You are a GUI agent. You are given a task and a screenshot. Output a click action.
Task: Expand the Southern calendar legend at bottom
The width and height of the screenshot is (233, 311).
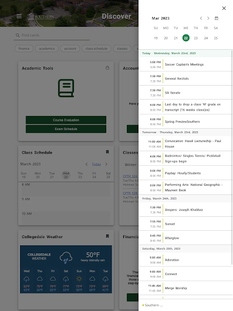pos(153,305)
